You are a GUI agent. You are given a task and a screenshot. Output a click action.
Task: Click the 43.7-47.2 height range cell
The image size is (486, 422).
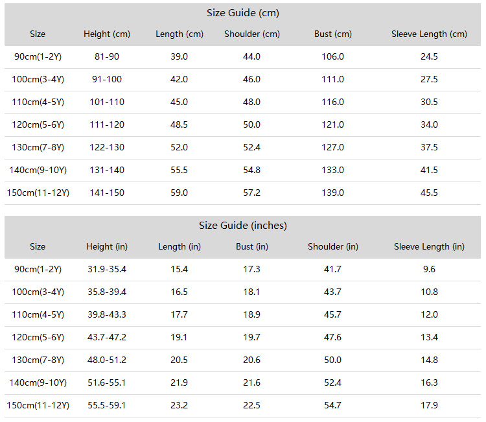point(107,337)
